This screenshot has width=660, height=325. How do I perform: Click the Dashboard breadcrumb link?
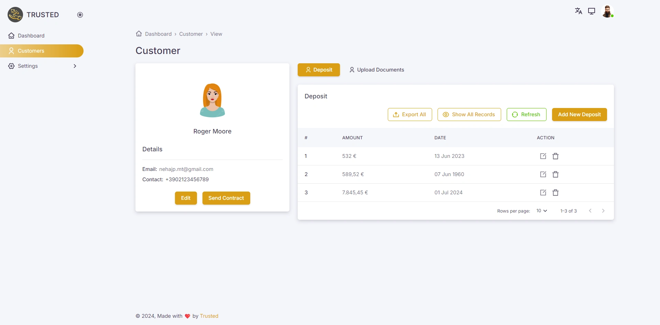(158, 34)
